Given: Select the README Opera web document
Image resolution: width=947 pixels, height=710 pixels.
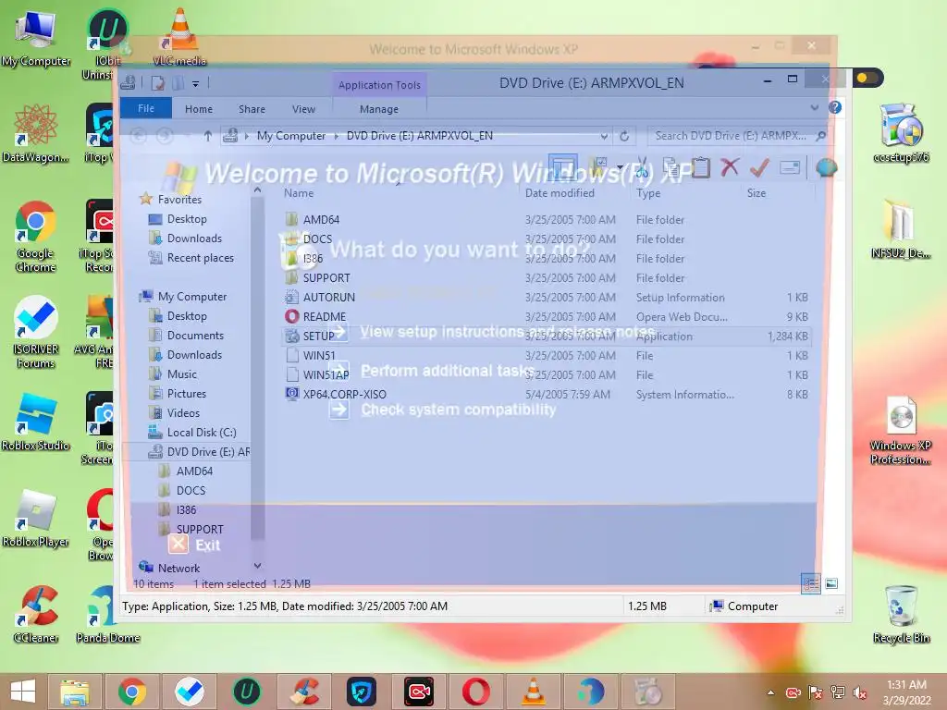Looking at the screenshot, I should click(324, 317).
